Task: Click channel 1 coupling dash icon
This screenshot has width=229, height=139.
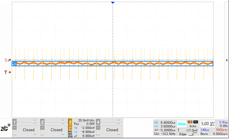Action: coord(14,128)
